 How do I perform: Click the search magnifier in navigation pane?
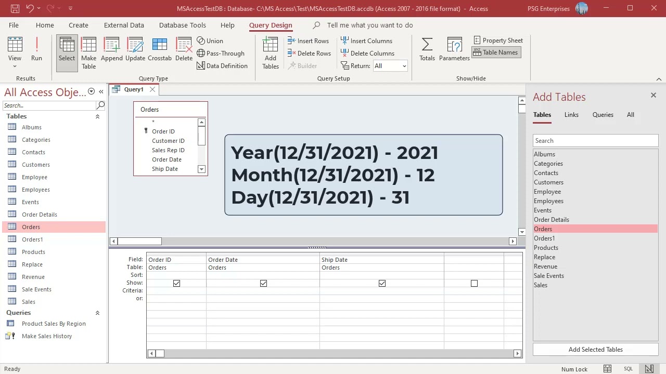pos(101,105)
